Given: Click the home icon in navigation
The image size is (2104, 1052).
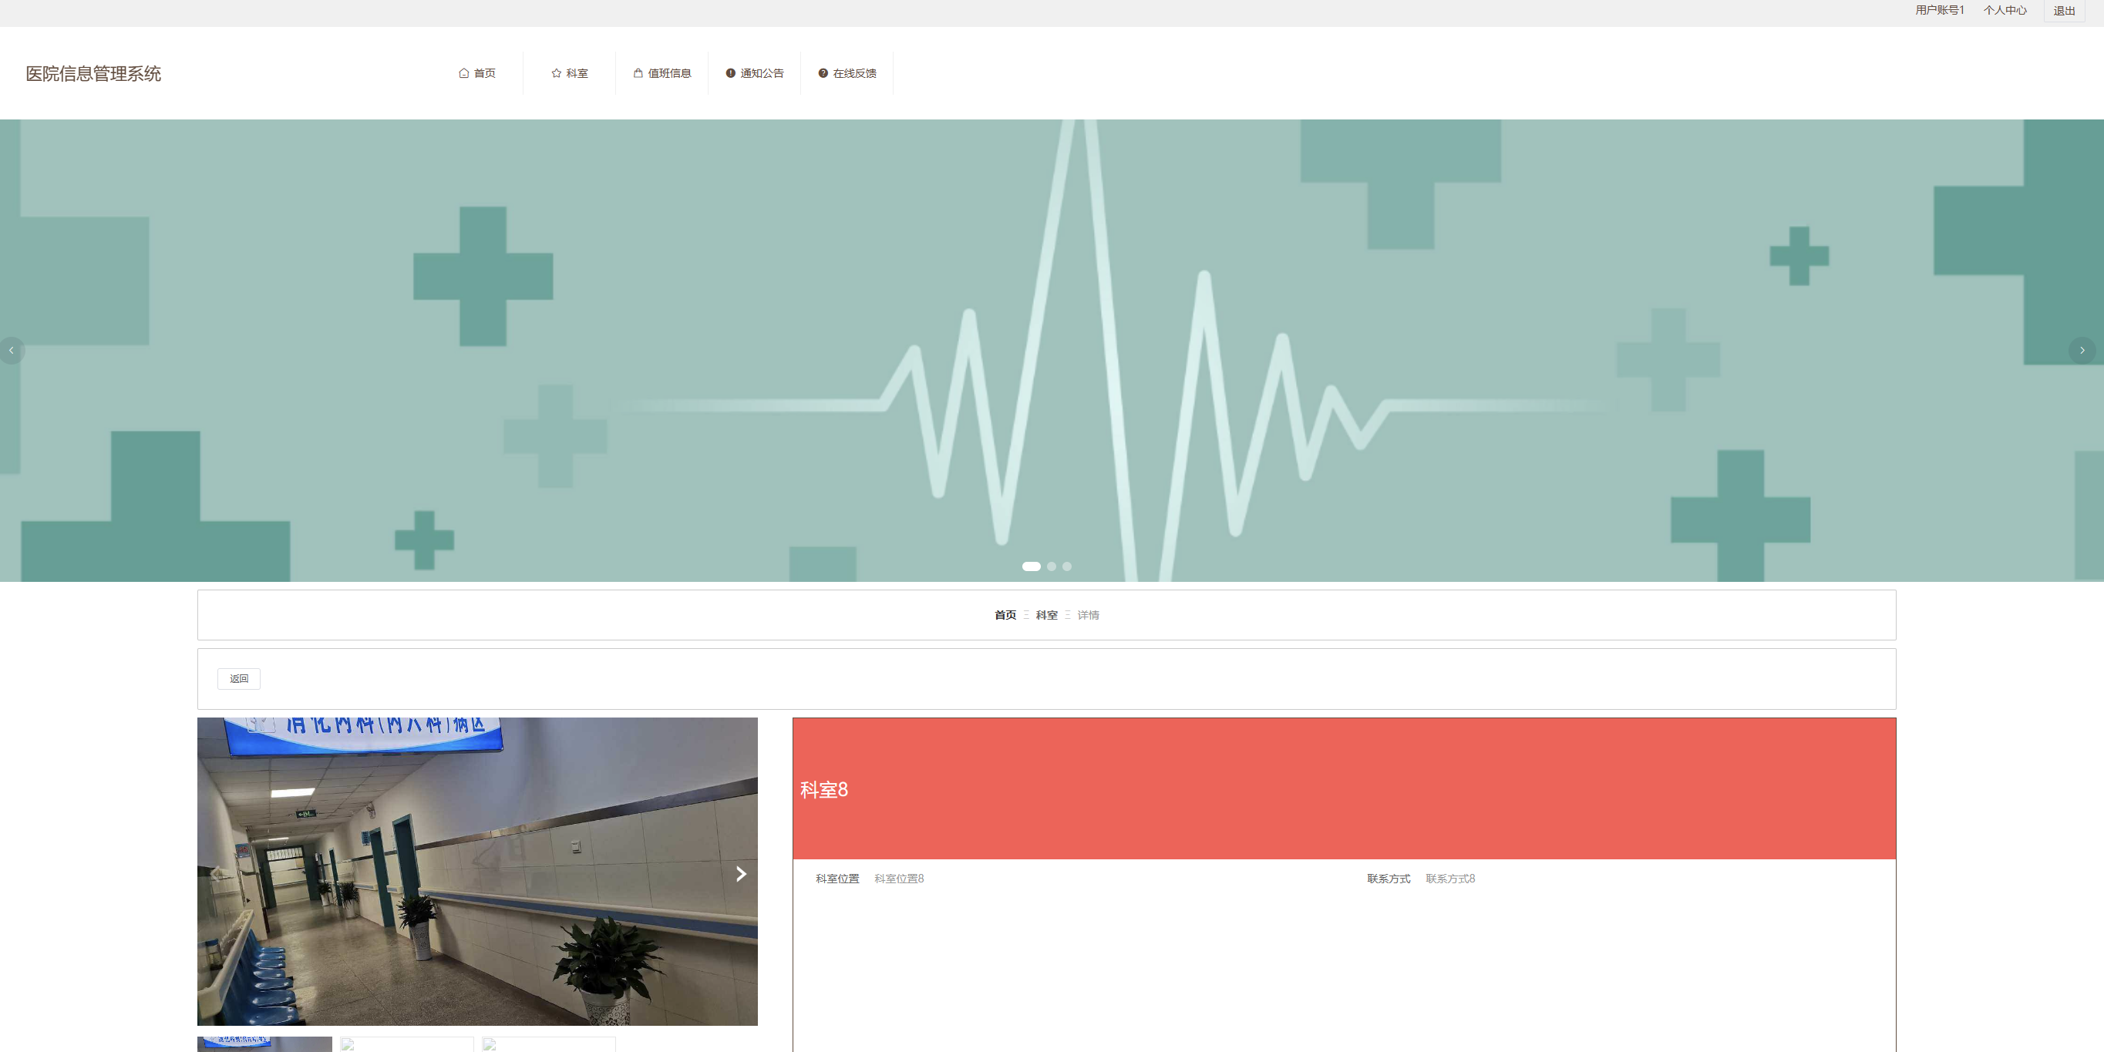Looking at the screenshot, I should [464, 73].
